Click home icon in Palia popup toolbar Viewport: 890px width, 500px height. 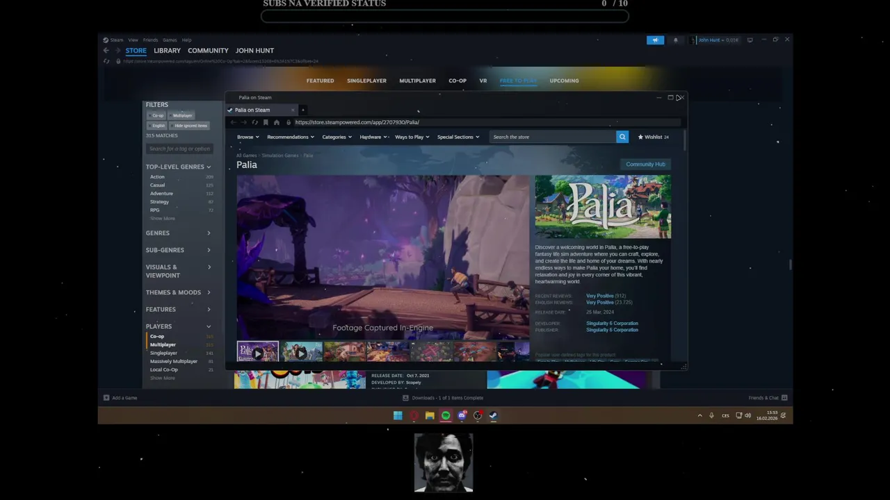click(276, 122)
